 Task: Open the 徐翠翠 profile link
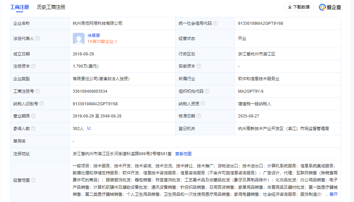tap(94, 35)
